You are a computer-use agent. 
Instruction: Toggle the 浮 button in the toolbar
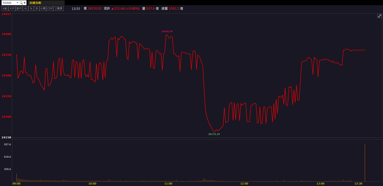[37, 9]
